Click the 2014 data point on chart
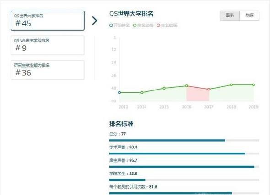270x195 pixels. (142, 92)
